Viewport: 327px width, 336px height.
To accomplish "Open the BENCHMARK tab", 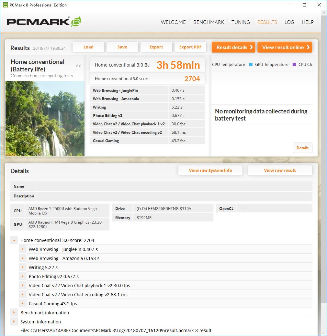I will [209, 22].
